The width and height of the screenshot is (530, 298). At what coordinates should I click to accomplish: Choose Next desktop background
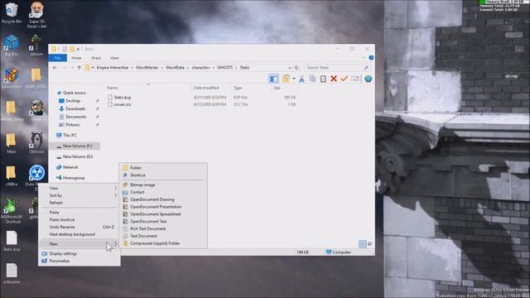point(79,234)
